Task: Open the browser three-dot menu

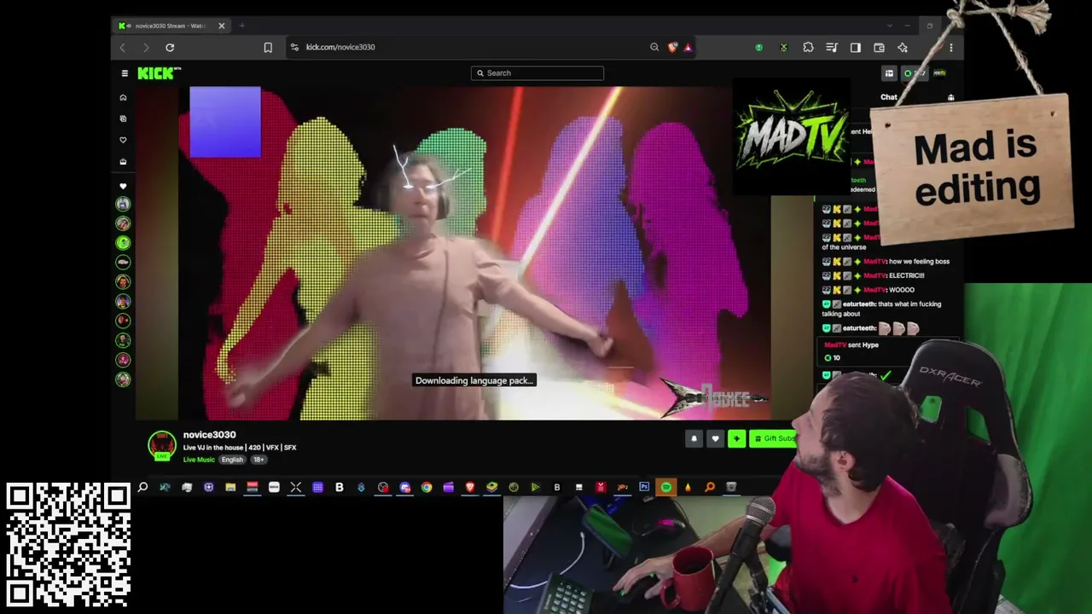Action: pyautogui.click(x=950, y=47)
